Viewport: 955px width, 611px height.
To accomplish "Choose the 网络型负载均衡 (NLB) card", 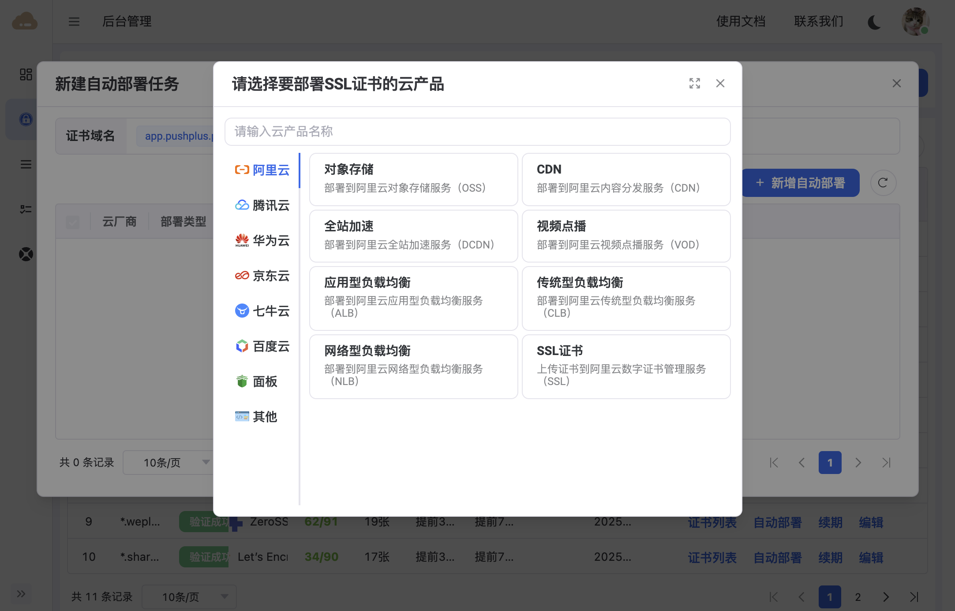I will click(413, 367).
